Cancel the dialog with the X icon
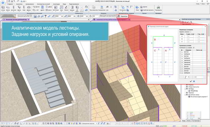The image size is (210, 127). [194, 81]
